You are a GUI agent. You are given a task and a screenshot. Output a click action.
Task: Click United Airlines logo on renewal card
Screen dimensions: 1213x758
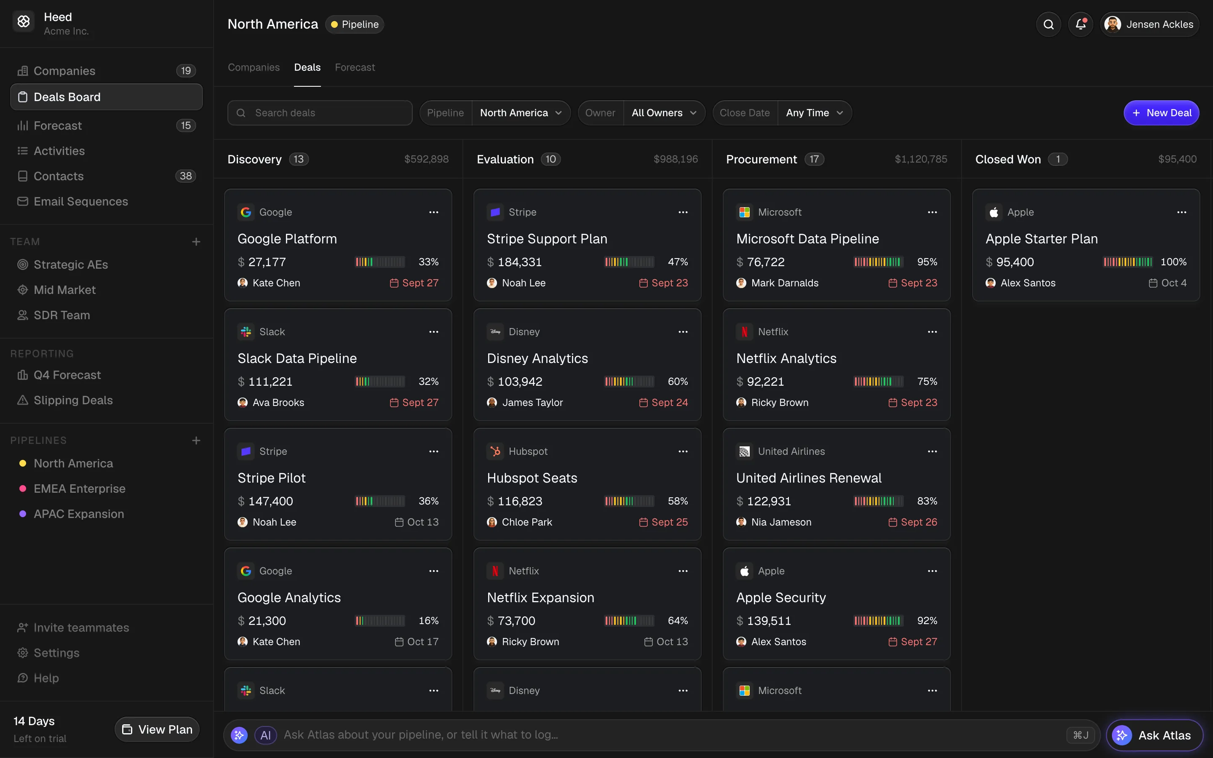point(744,451)
